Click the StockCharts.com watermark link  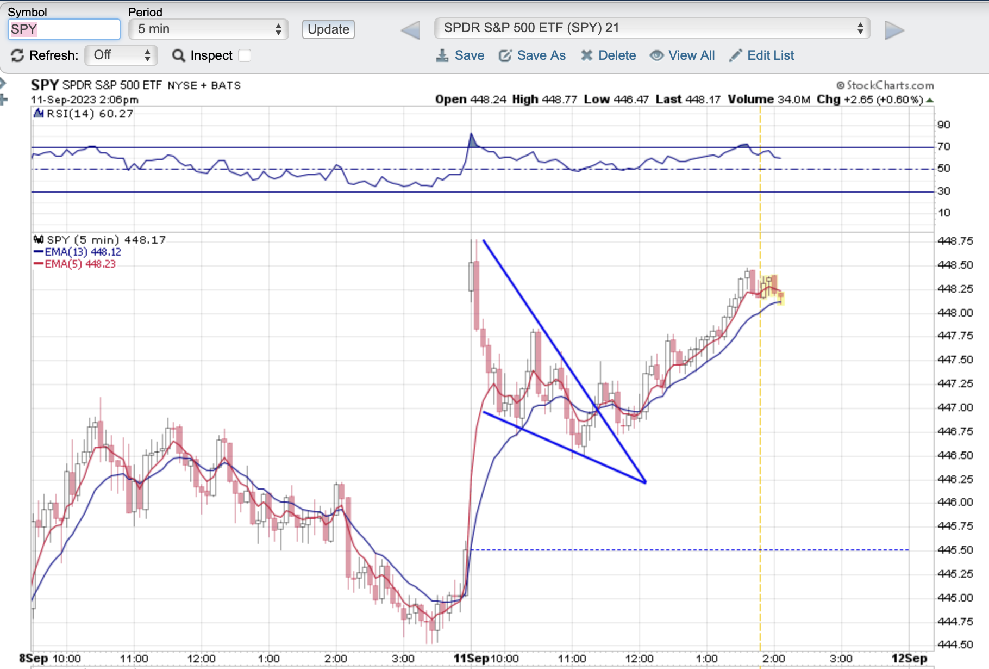[885, 85]
